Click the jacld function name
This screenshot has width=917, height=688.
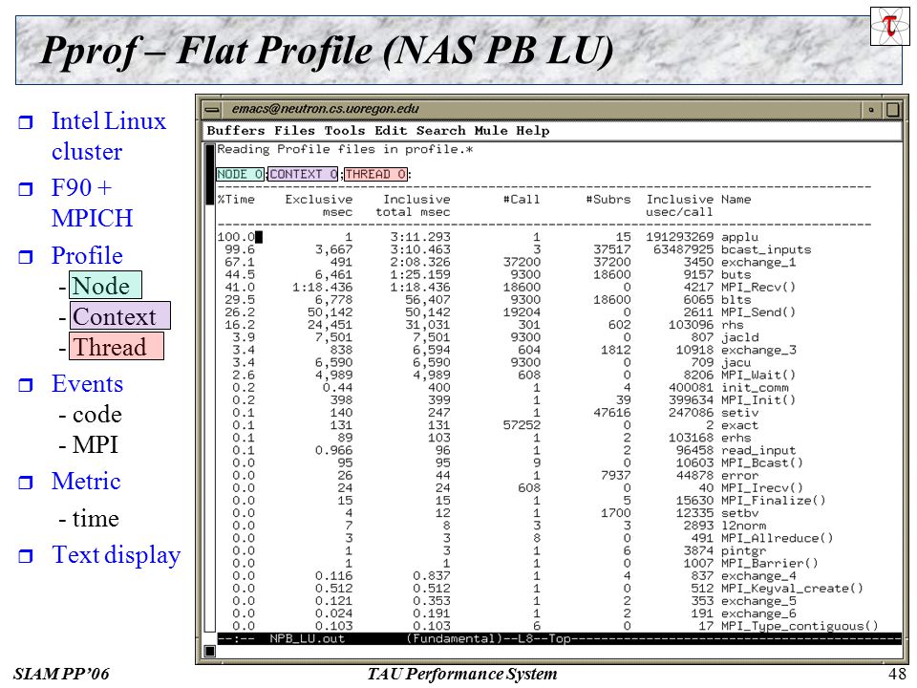(739, 337)
